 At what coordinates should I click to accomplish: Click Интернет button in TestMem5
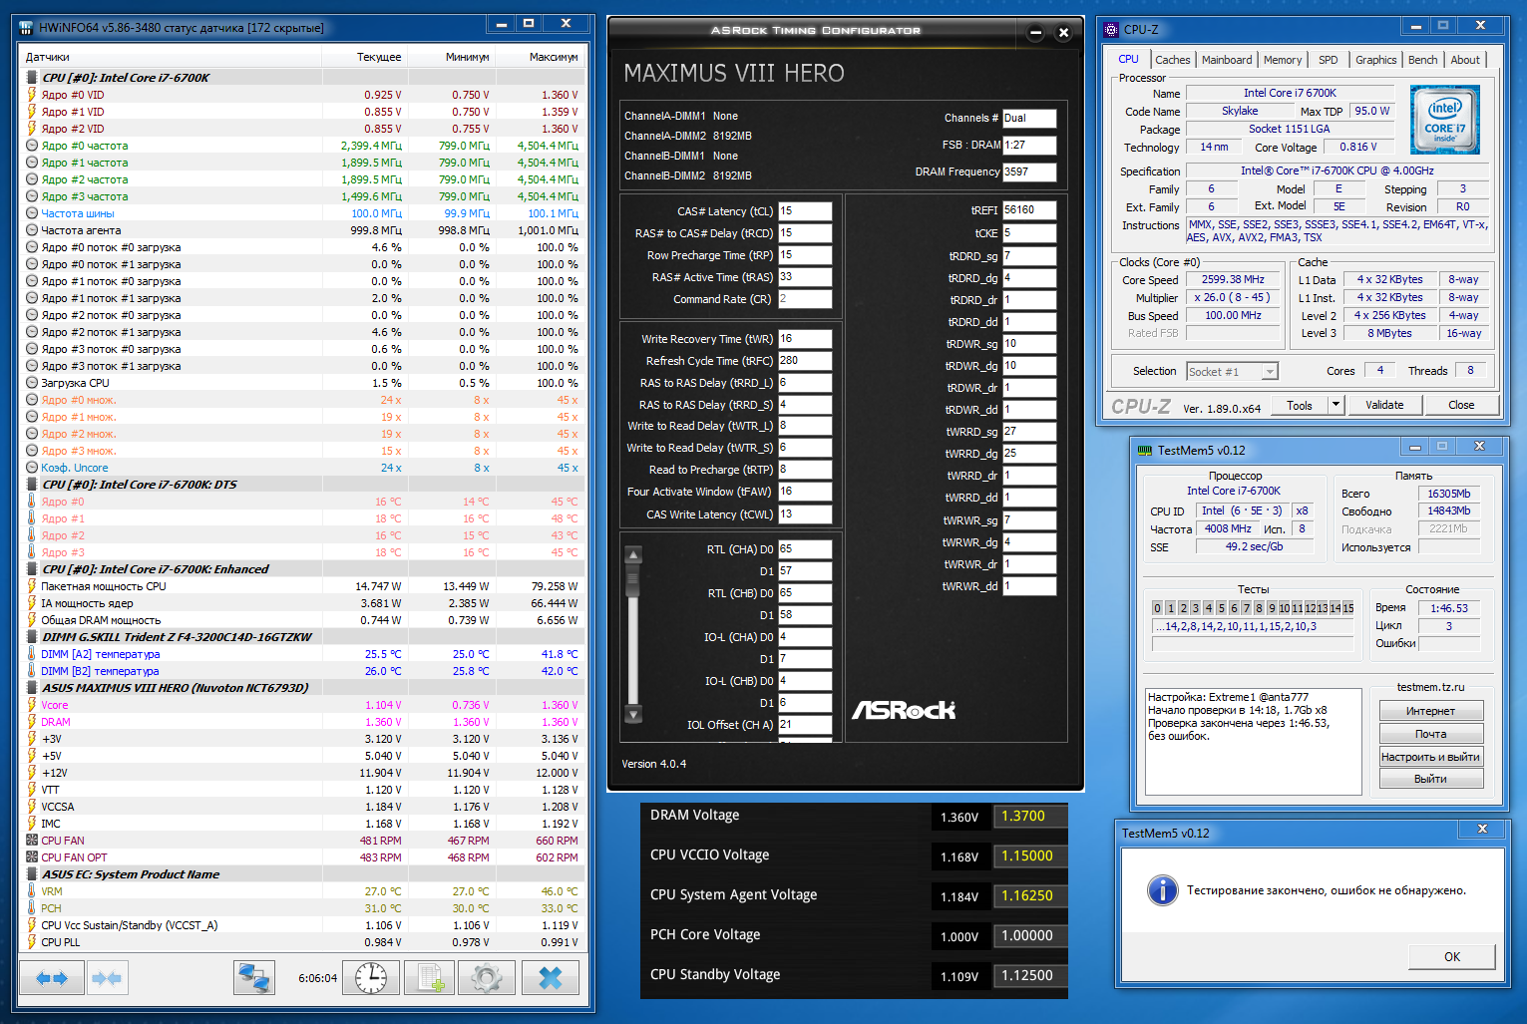pos(1430,711)
